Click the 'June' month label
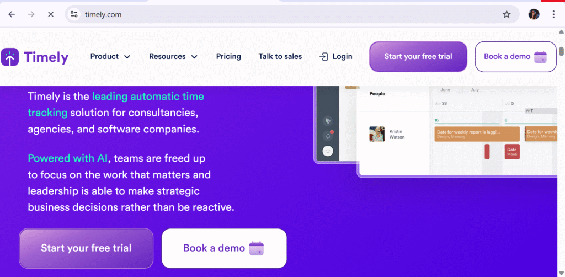Image resolution: width=565 pixels, height=277 pixels. coord(445,90)
